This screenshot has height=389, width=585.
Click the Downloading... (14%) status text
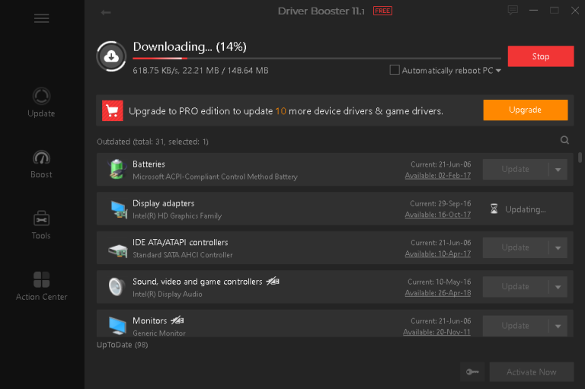coord(190,47)
